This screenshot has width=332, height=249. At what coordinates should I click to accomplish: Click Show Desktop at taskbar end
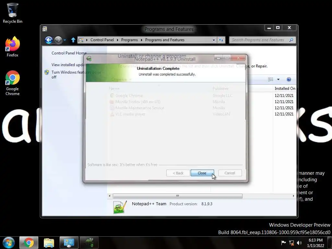click(329, 243)
